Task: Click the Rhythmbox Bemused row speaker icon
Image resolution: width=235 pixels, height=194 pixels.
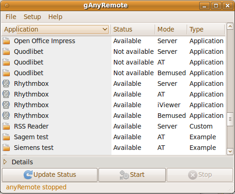Action: [x=6, y=116]
